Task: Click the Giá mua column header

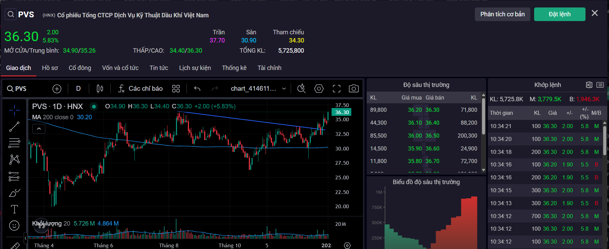Action: (412, 98)
